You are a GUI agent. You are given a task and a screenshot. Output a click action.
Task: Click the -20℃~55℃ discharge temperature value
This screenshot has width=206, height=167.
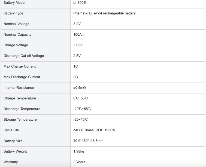(82, 109)
